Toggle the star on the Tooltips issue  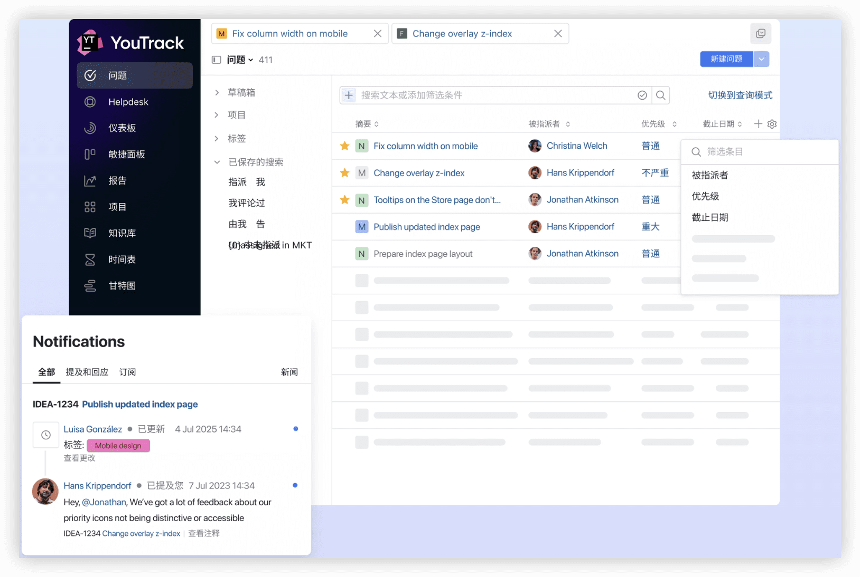tap(344, 199)
